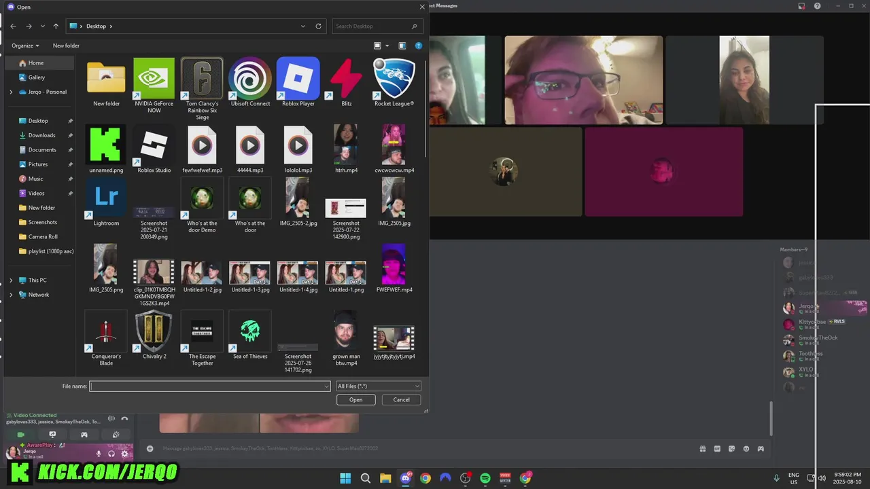Expand This PC in navigation pane
The image size is (870, 489).
[11, 280]
